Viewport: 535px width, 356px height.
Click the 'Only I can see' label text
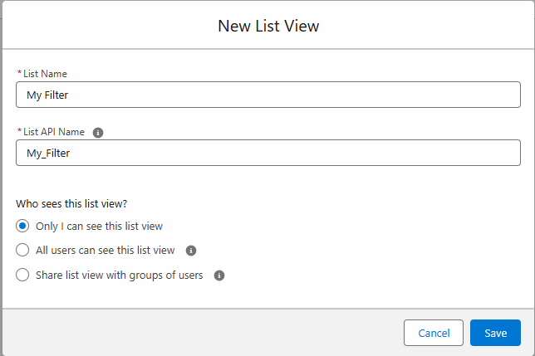click(x=105, y=226)
